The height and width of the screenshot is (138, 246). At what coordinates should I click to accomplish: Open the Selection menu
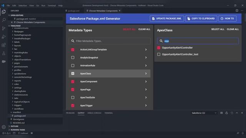pyautogui.click(x=23, y=5)
